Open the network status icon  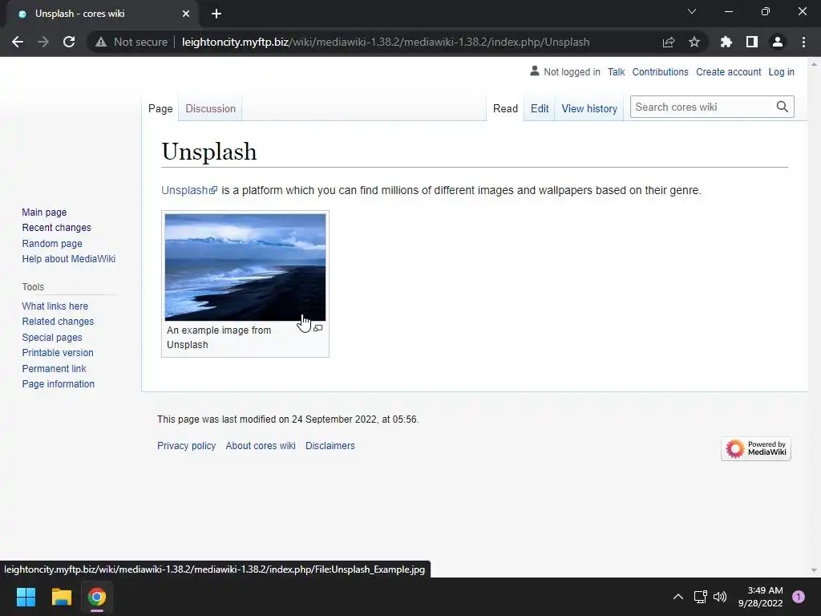click(700, 597)
